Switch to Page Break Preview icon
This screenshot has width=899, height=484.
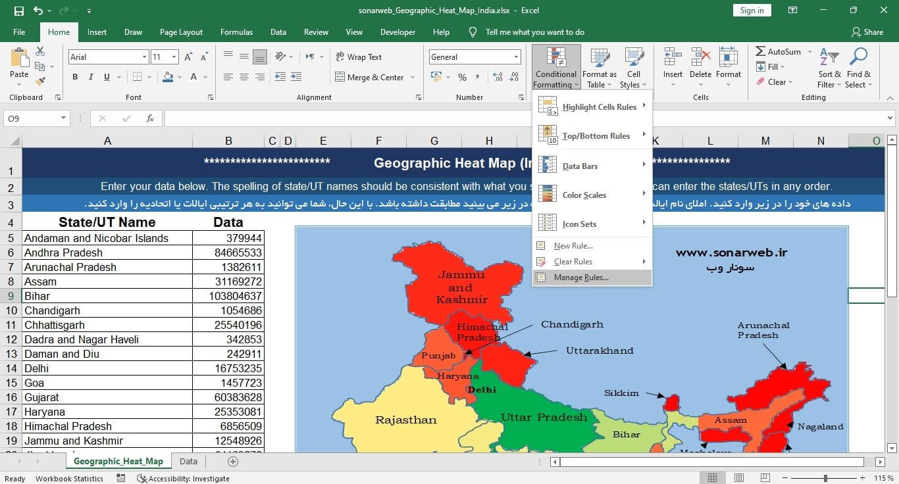click(765, 478)
